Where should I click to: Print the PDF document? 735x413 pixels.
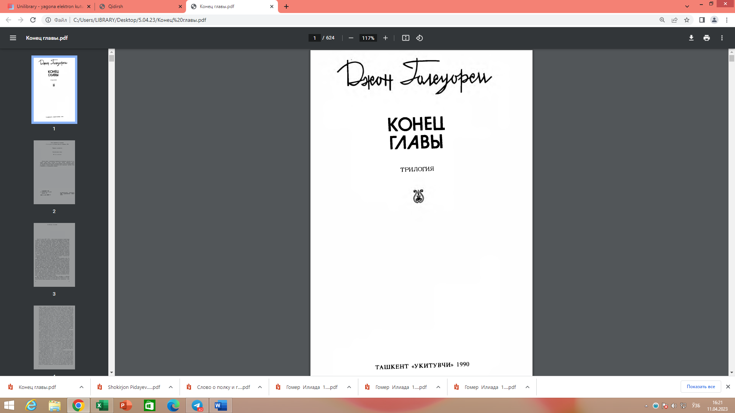707,38
